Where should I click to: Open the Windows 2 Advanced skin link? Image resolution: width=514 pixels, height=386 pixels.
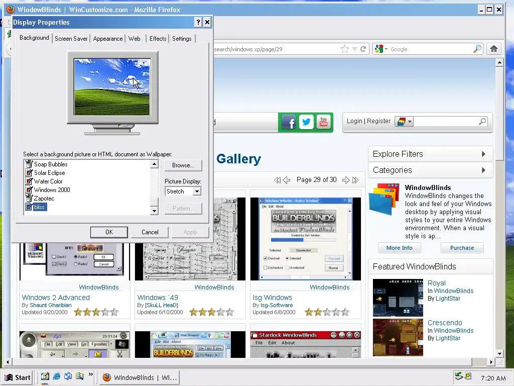(56, 298)
